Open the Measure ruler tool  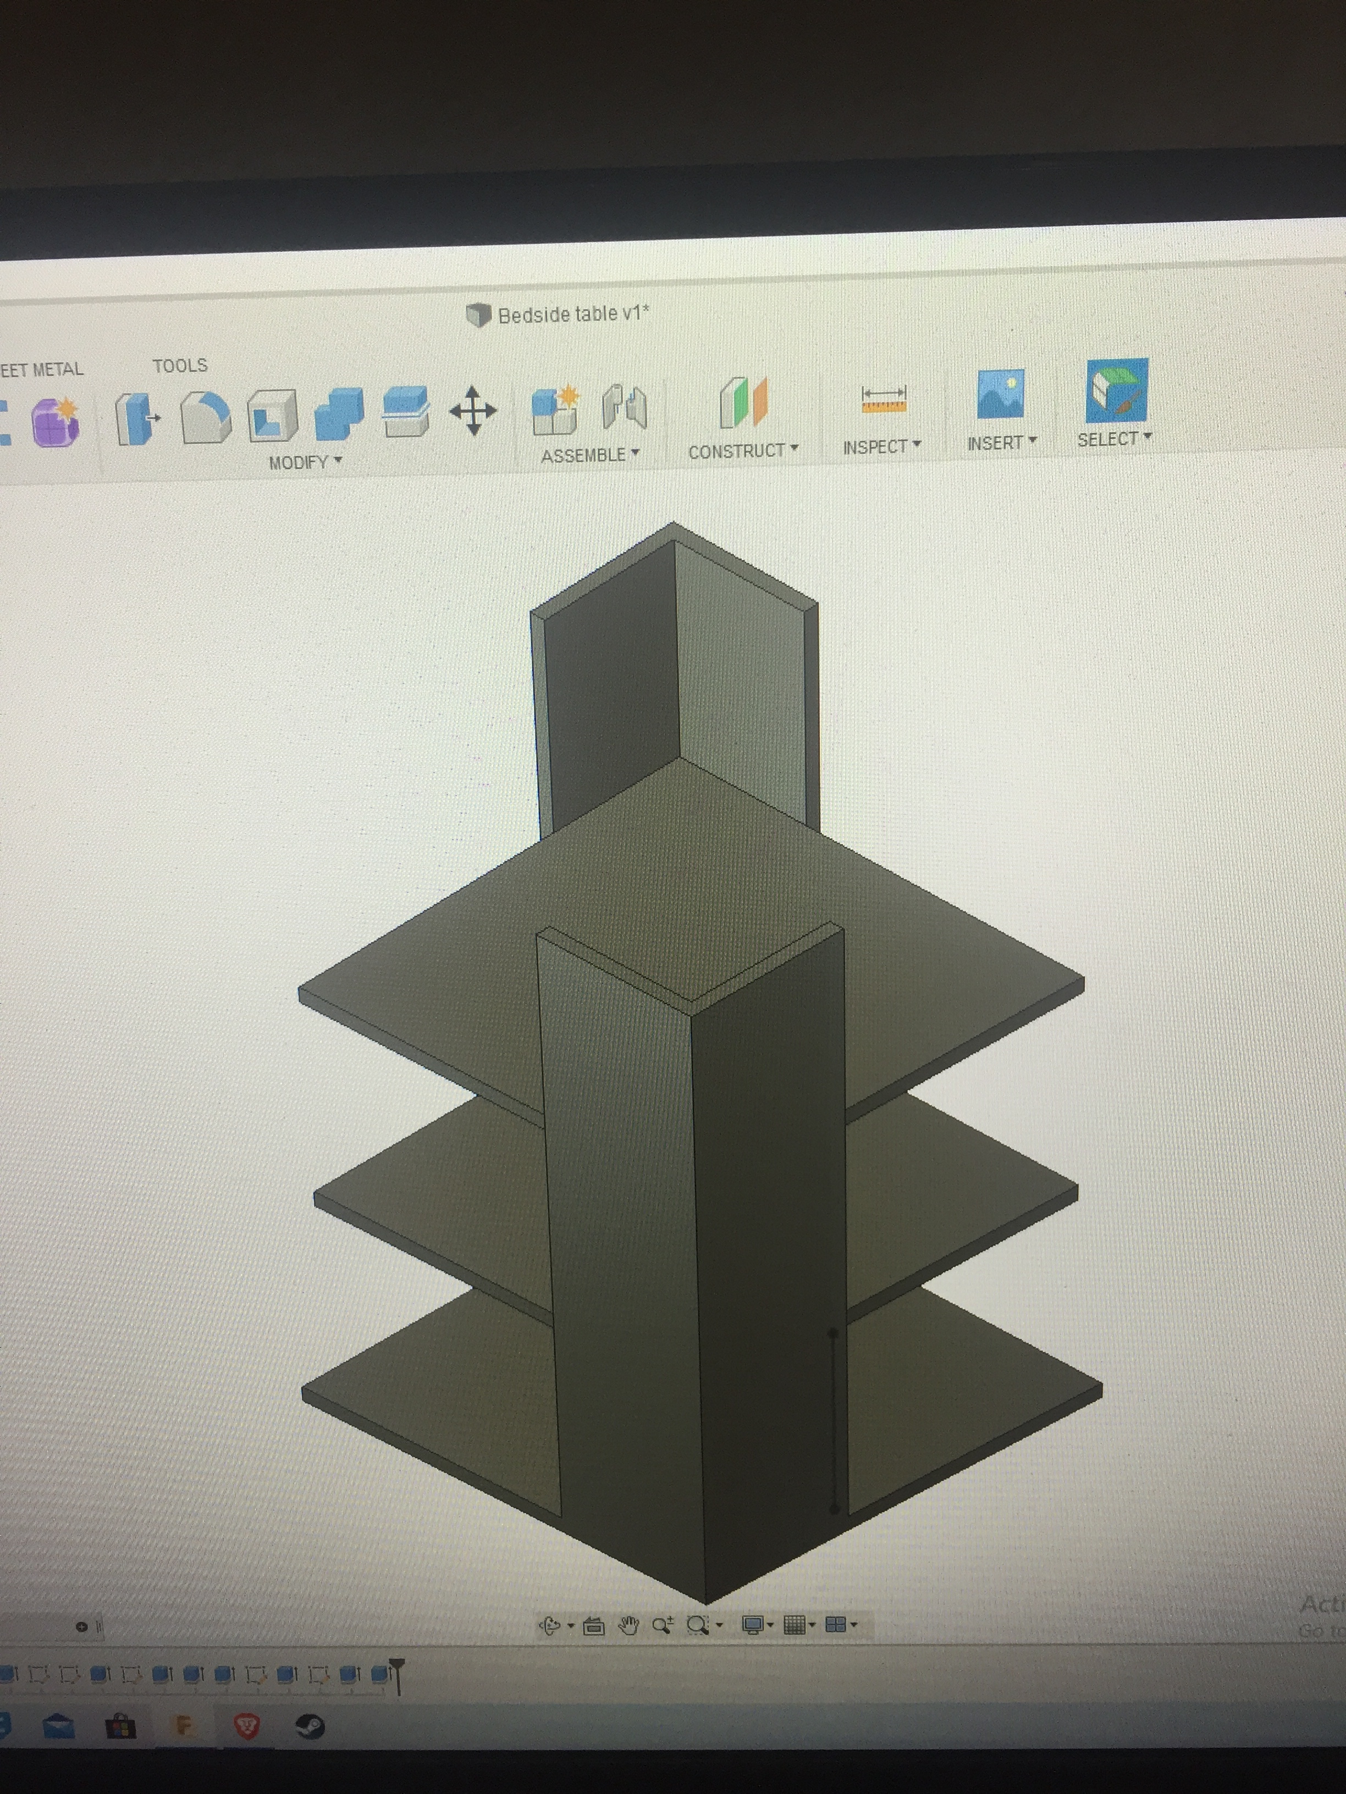click(x=884, y=399)
